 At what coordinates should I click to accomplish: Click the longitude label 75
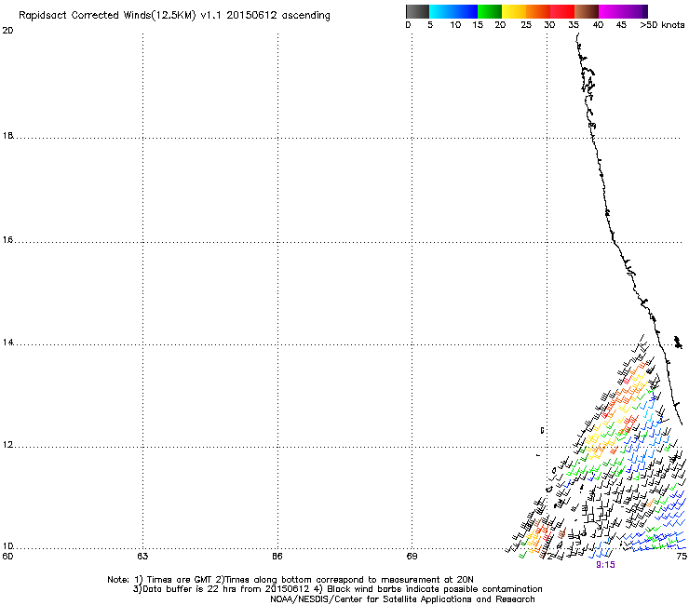pos(682,557)
